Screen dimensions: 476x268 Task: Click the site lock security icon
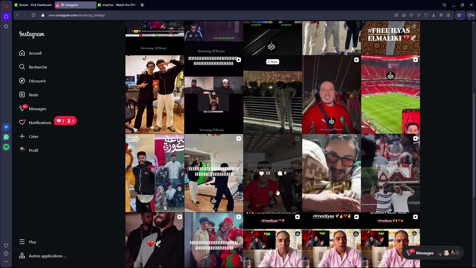43,15
